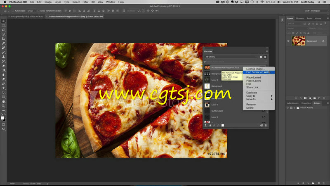Toggle Lock all padlock in Layers panel

(x=308, y=33)
